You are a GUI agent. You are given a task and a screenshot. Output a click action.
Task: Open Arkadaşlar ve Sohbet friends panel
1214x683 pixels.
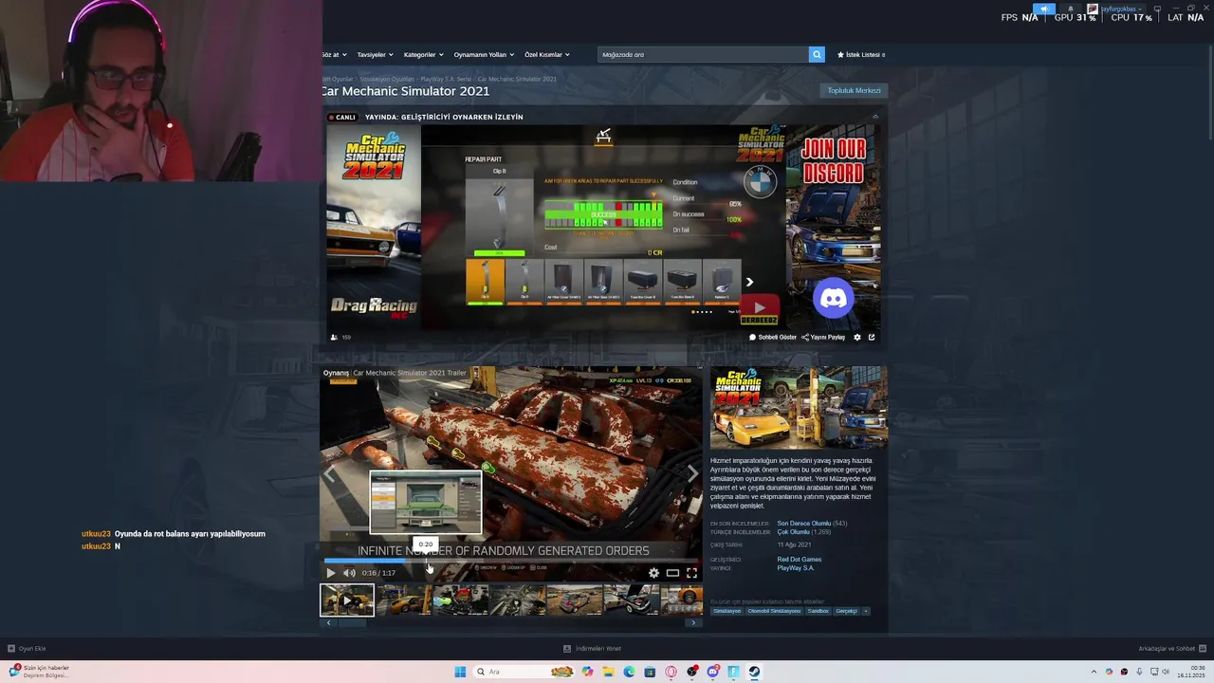(1170, 649)
